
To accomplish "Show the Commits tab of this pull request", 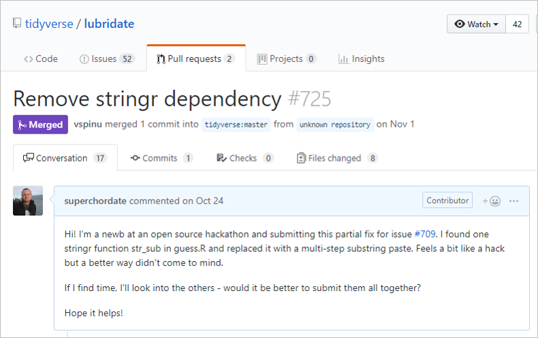I will (161, 158).
